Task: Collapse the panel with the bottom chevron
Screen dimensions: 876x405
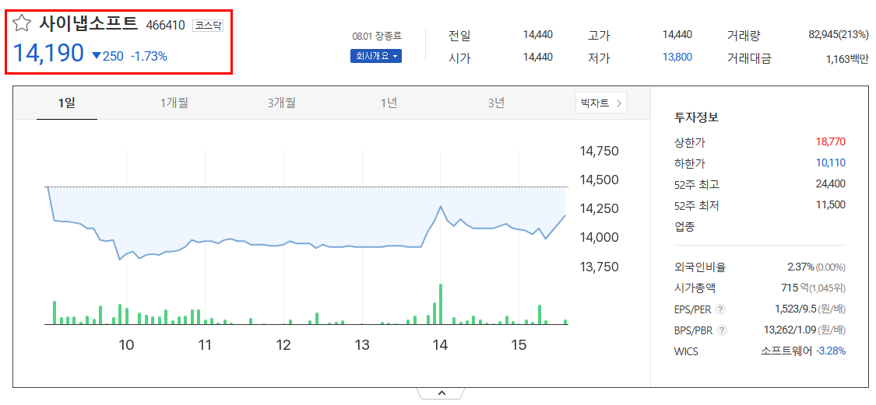Action: [442, 393]
